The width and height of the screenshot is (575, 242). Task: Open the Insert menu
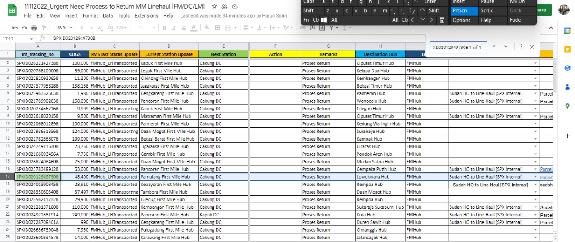pos(71,15)
